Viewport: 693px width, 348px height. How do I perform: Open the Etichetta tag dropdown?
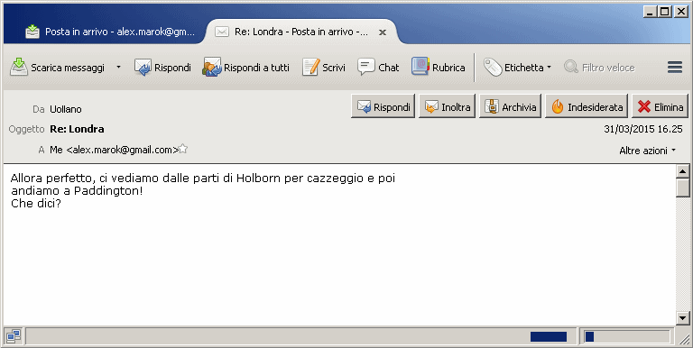pyautogui.click(x=518, y=68)
